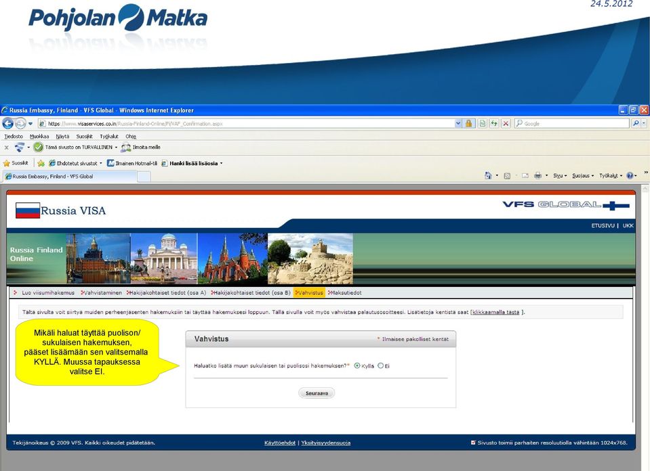Open the search provider dropdown arrow
This screenshot has width=650, height=471.
(644, 123)
